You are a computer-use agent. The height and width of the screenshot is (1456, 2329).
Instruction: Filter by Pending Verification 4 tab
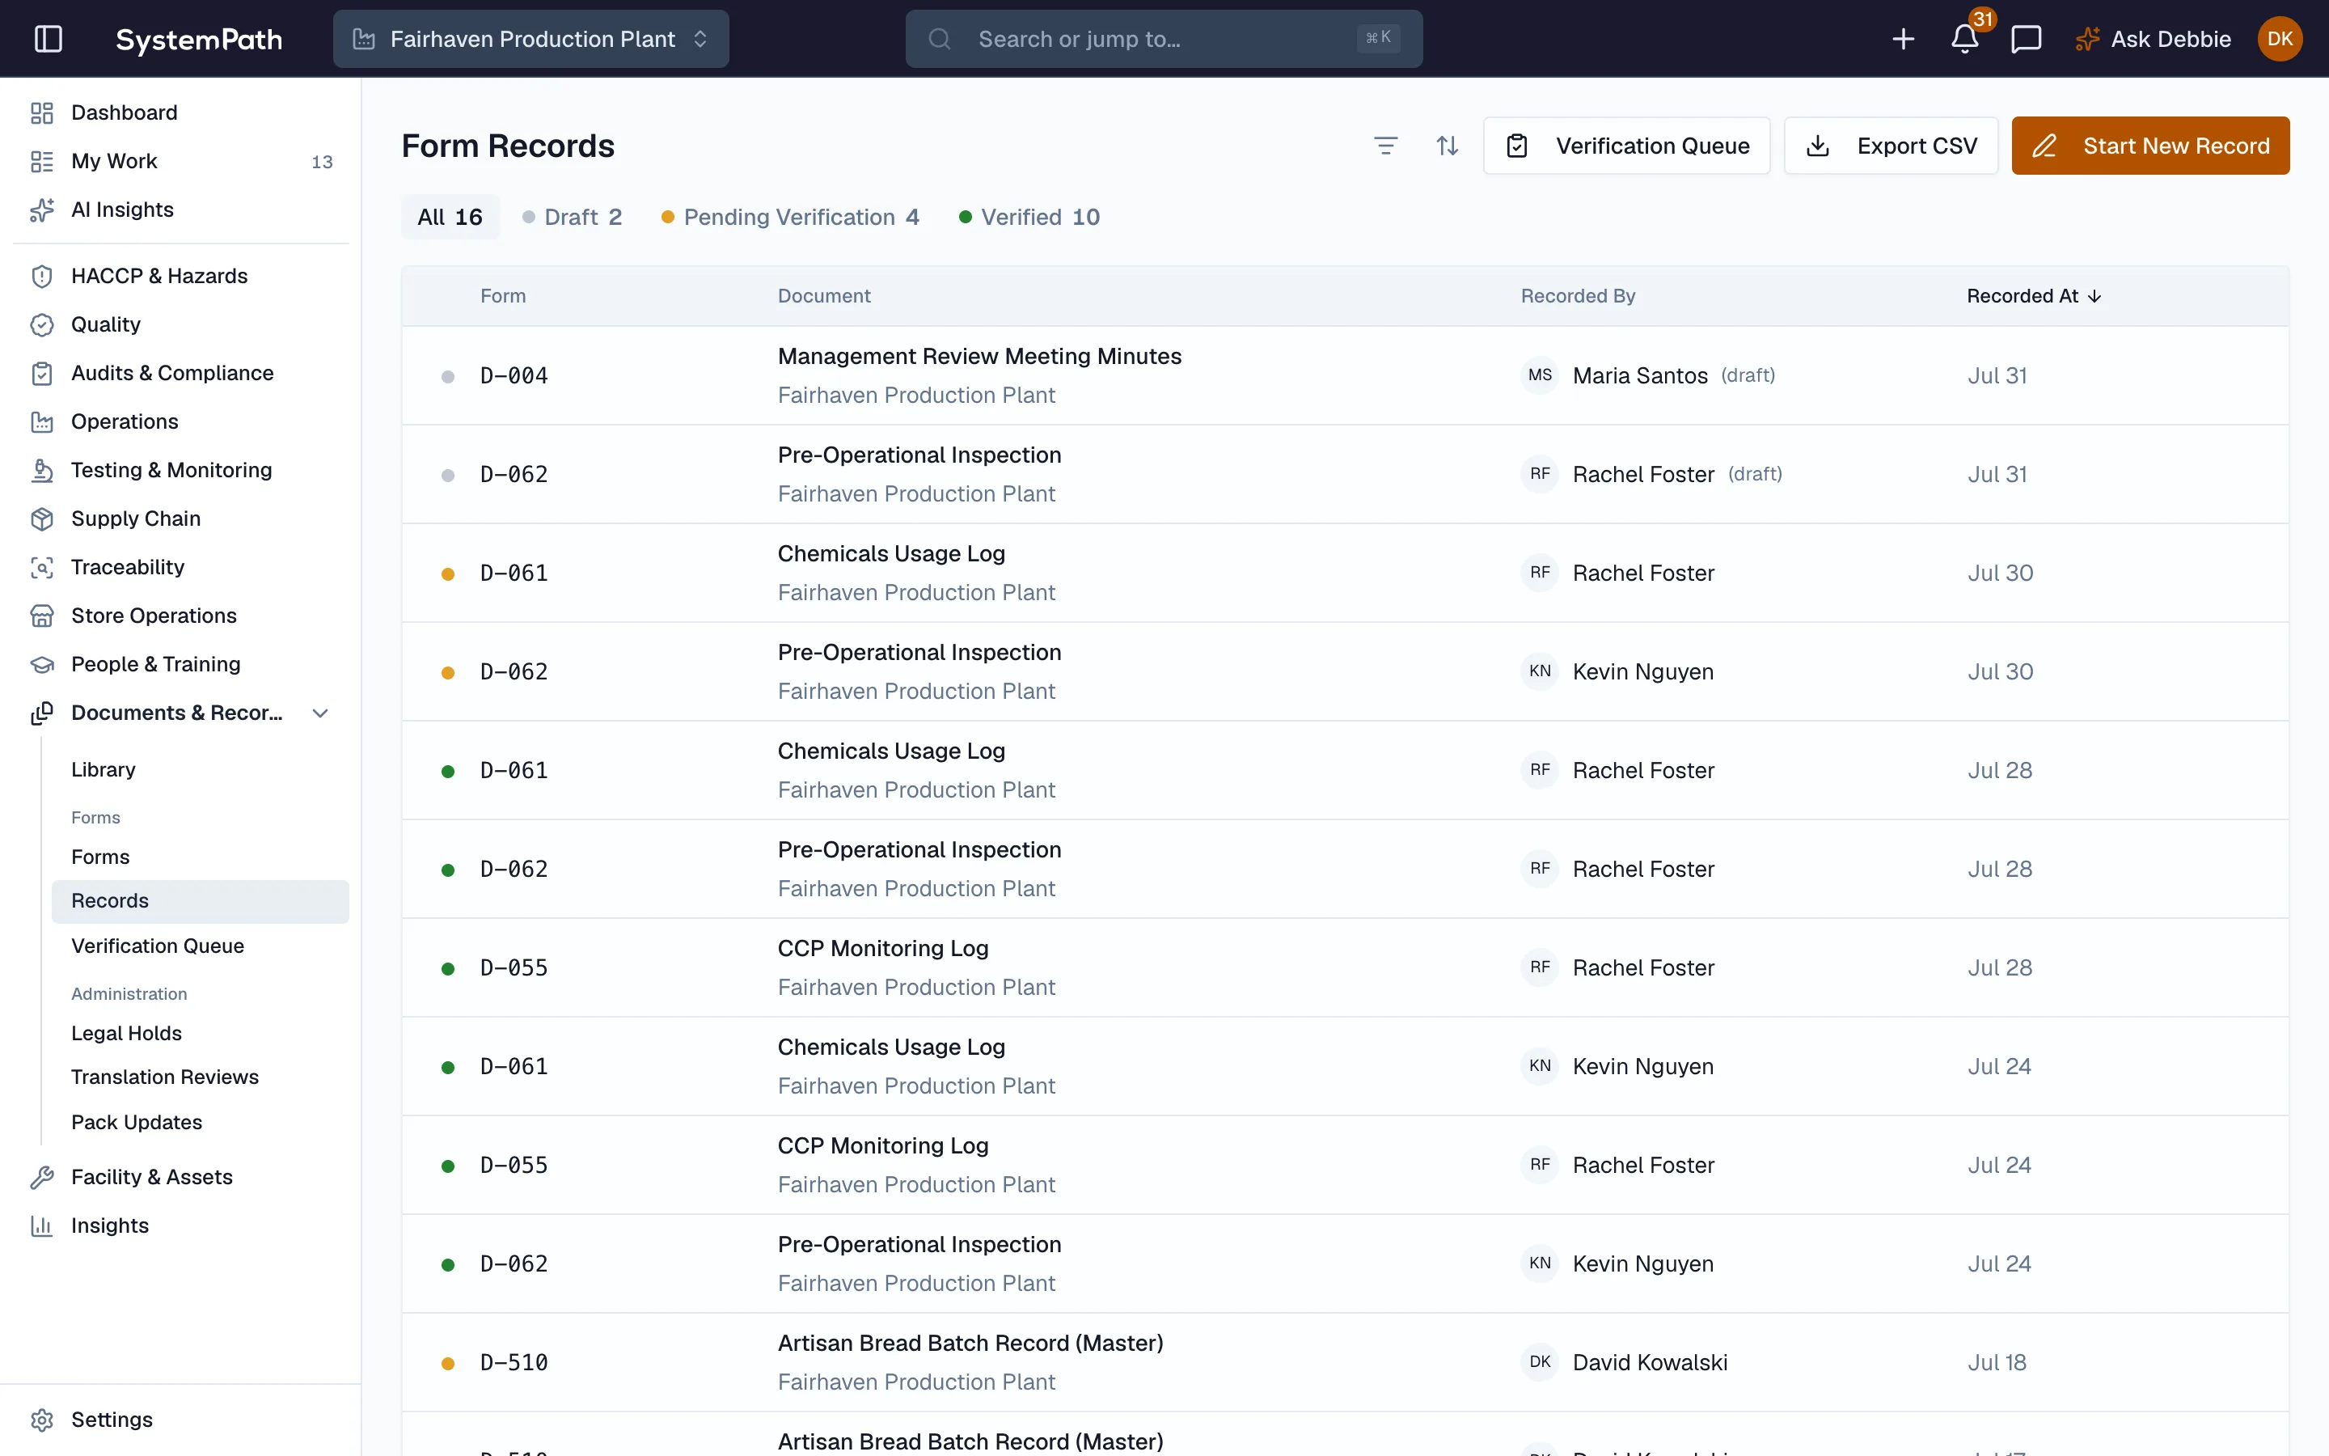(x=790, y=217)
